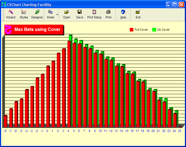
Task: Open a chart file
Action: (x=67, y=14)
